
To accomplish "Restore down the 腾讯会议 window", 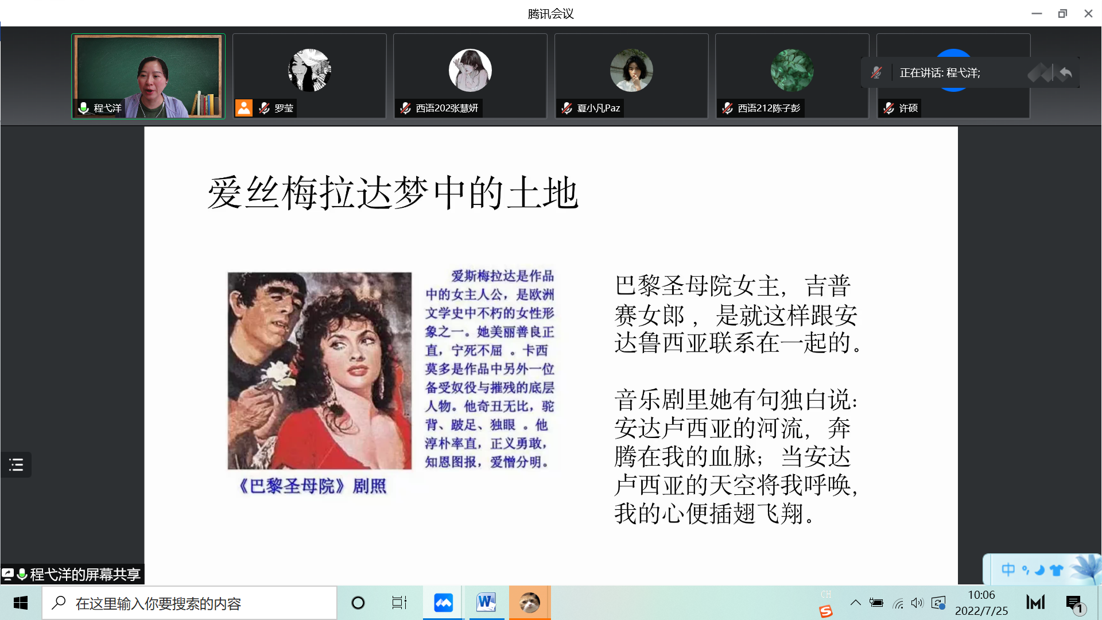I will [x=1062, y=13].
